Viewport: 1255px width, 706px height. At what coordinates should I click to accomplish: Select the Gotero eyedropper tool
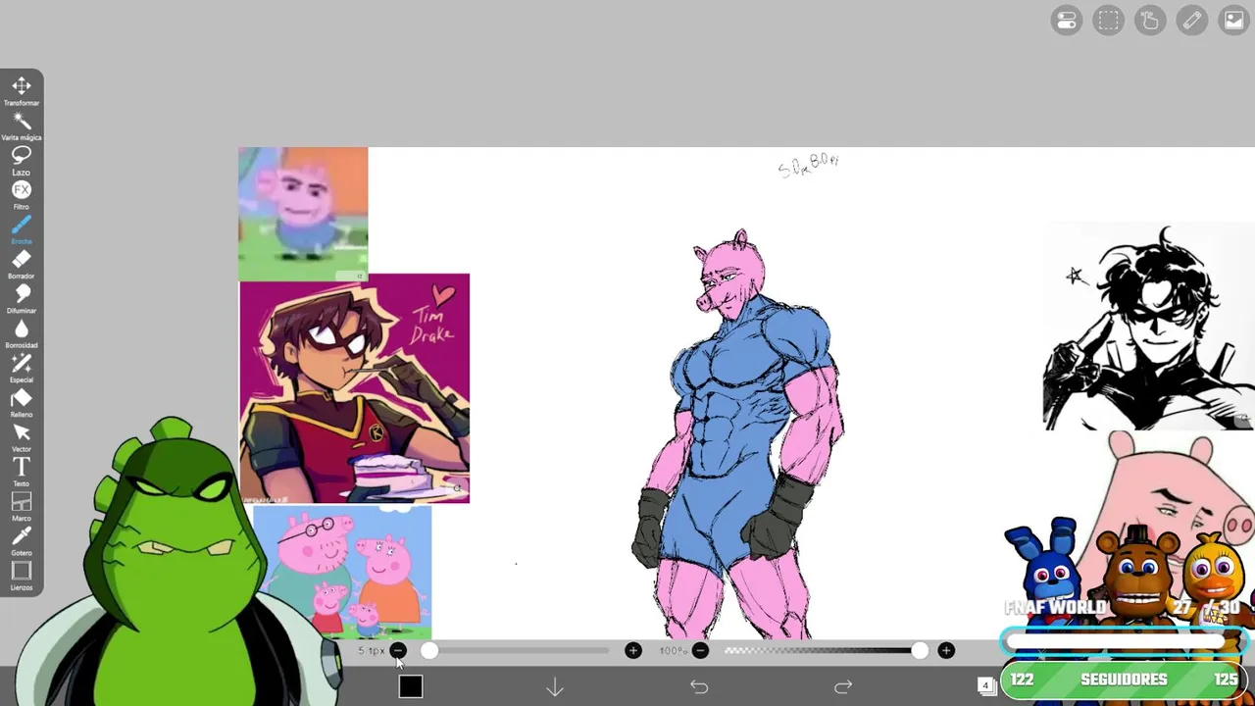pos(22,540)
